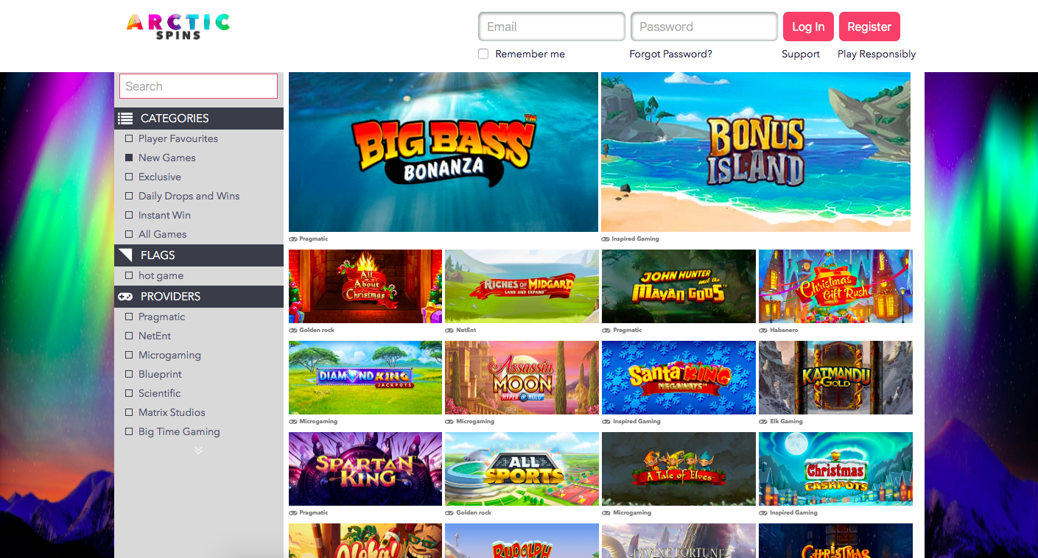Click gamepad icon beside Habanero provider label
This screenshot has height=558, width=1038.
pyautogui.click(x=763, y=331)
